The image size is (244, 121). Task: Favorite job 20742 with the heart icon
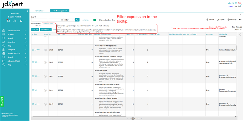[x=36, y=104]
